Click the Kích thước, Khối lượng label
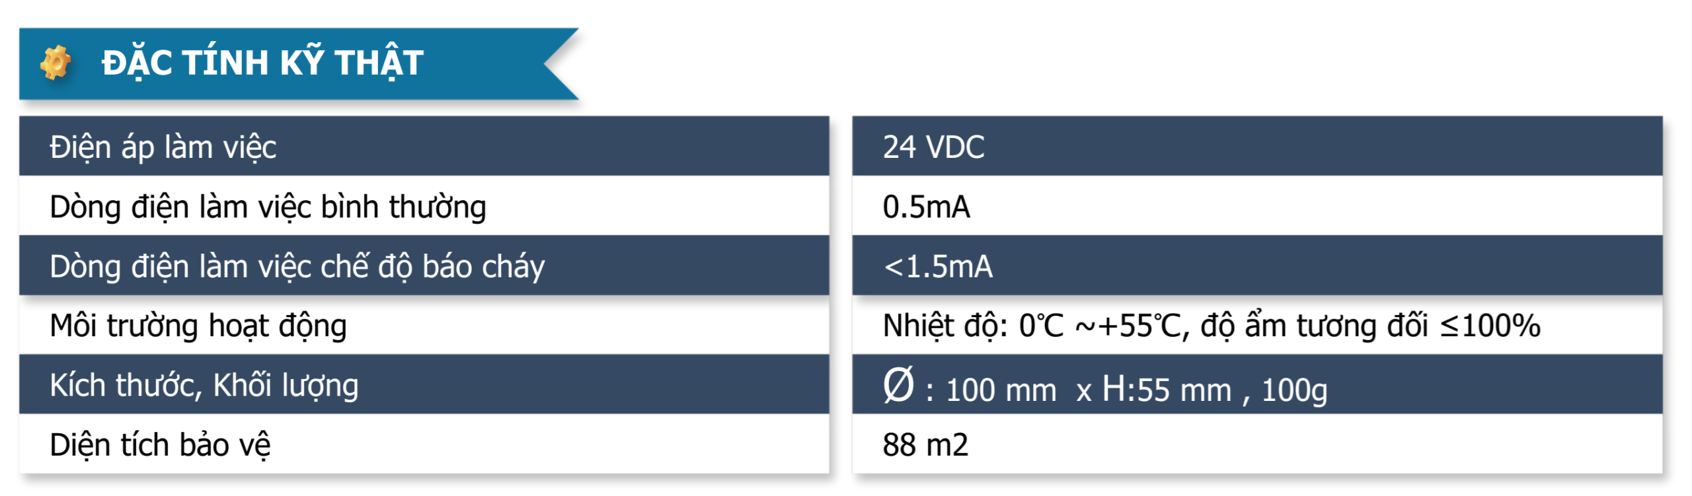The height and width of the screenshot is (496, 1692). point(204,385)
